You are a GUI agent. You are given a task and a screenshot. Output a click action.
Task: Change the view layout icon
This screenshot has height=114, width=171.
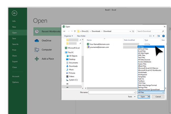coord(150,36)
